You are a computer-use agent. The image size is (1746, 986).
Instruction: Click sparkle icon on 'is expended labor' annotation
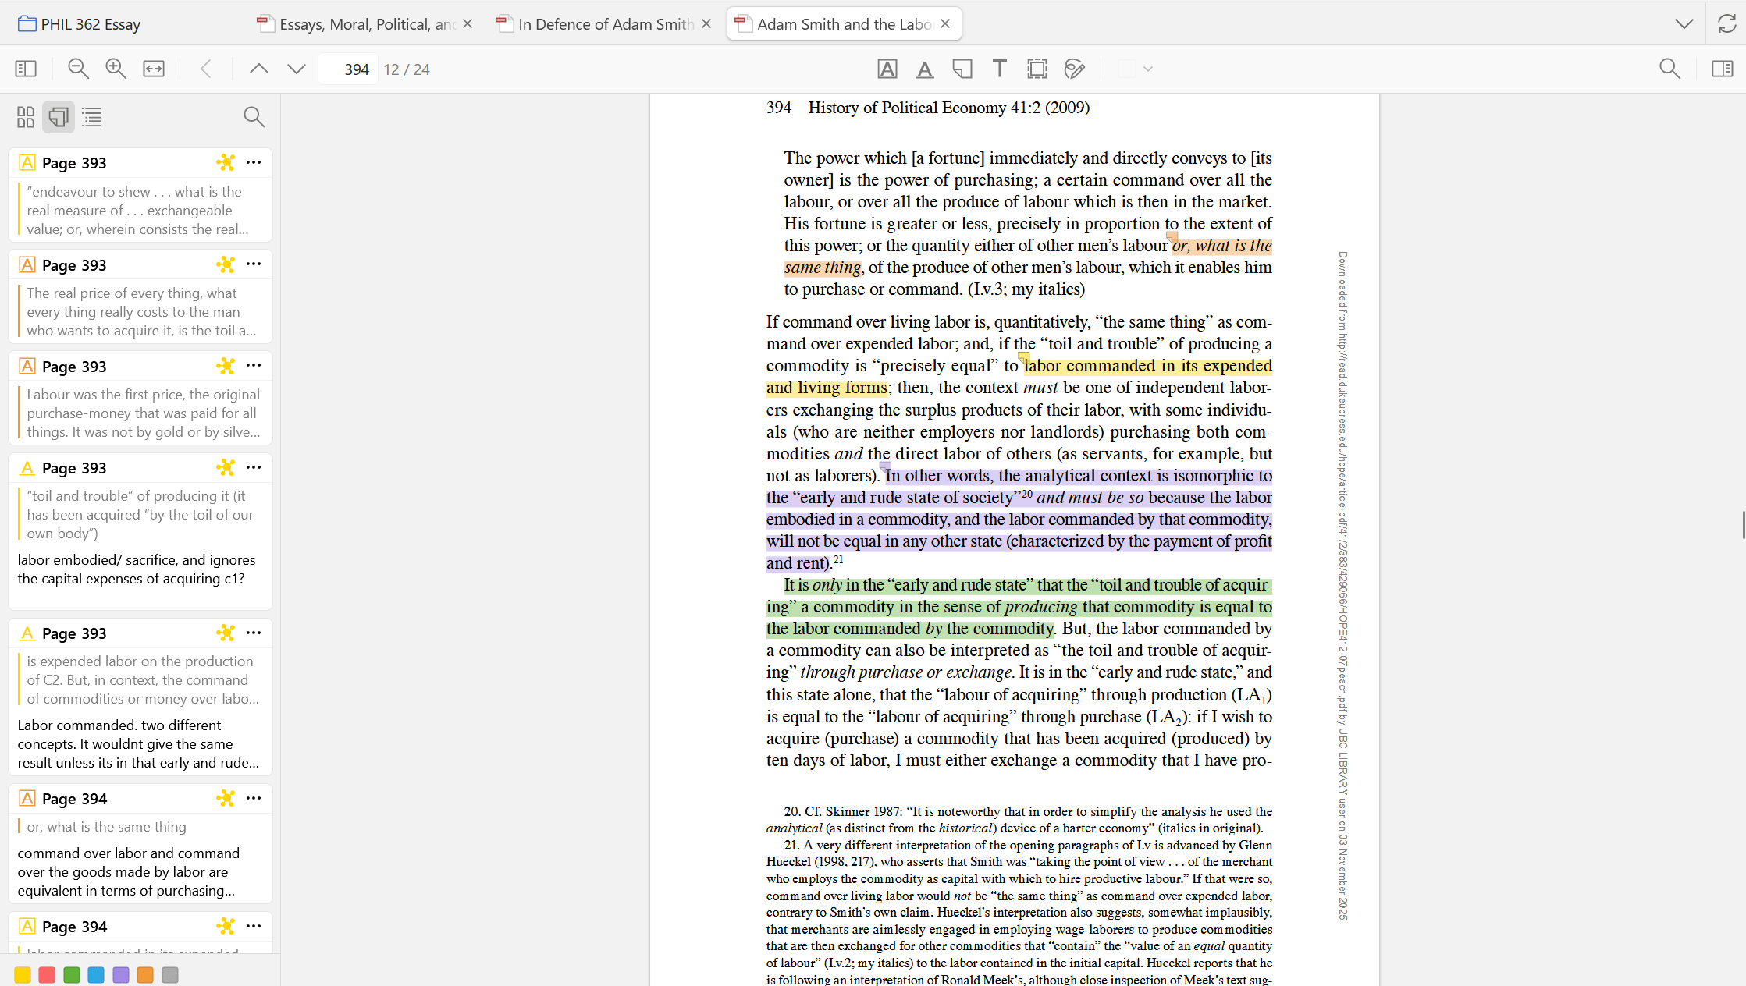click(226, 633)
